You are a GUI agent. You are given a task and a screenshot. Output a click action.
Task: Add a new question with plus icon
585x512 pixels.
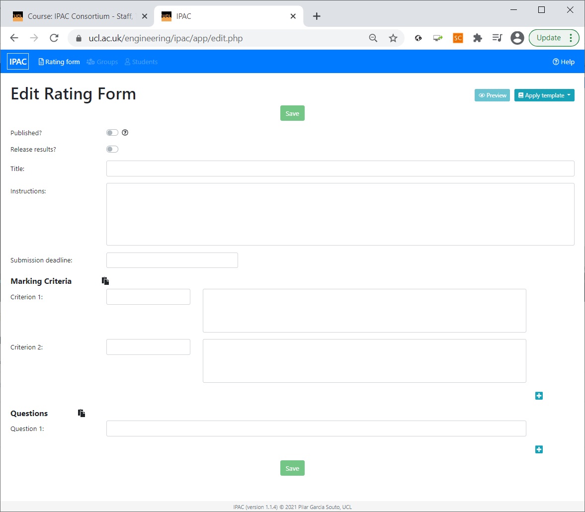coord(539,449)
